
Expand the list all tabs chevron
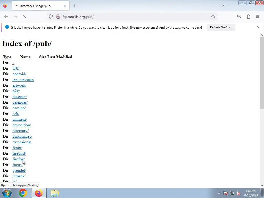tap(222, 6)
